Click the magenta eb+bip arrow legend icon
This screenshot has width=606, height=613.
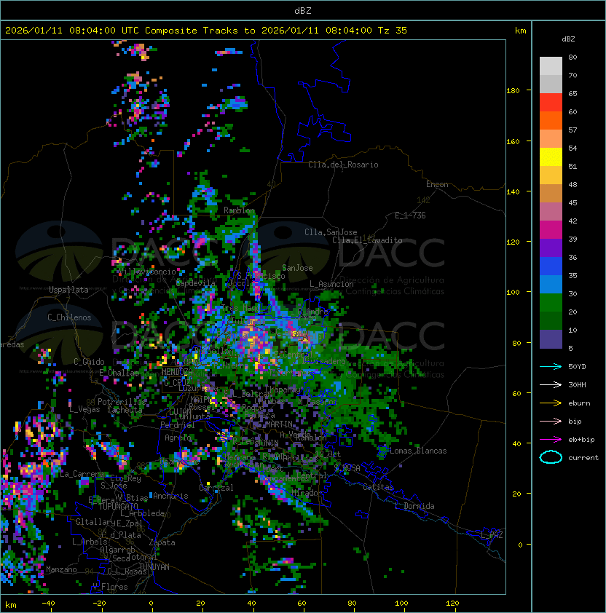551,440
